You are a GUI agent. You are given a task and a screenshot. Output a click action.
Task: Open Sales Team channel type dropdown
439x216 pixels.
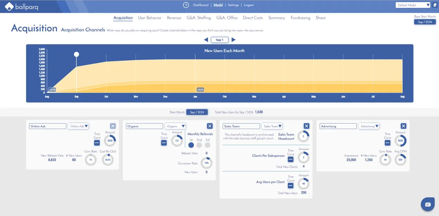272,126
